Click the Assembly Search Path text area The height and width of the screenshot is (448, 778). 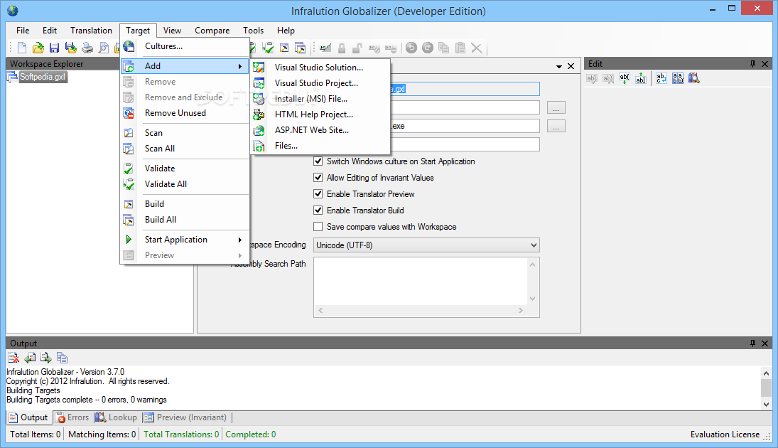point(421,281)
